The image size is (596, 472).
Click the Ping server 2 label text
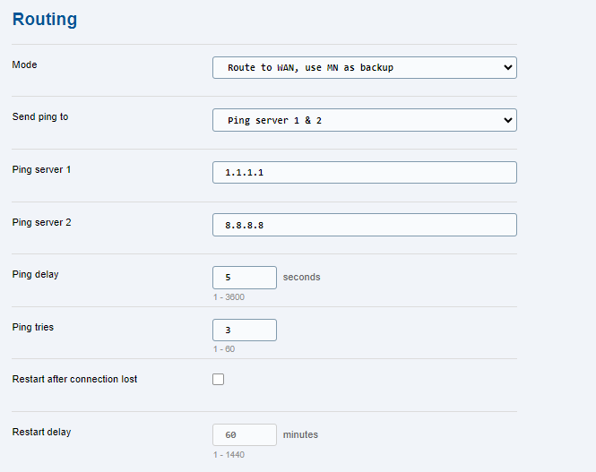tap(41, 222)
